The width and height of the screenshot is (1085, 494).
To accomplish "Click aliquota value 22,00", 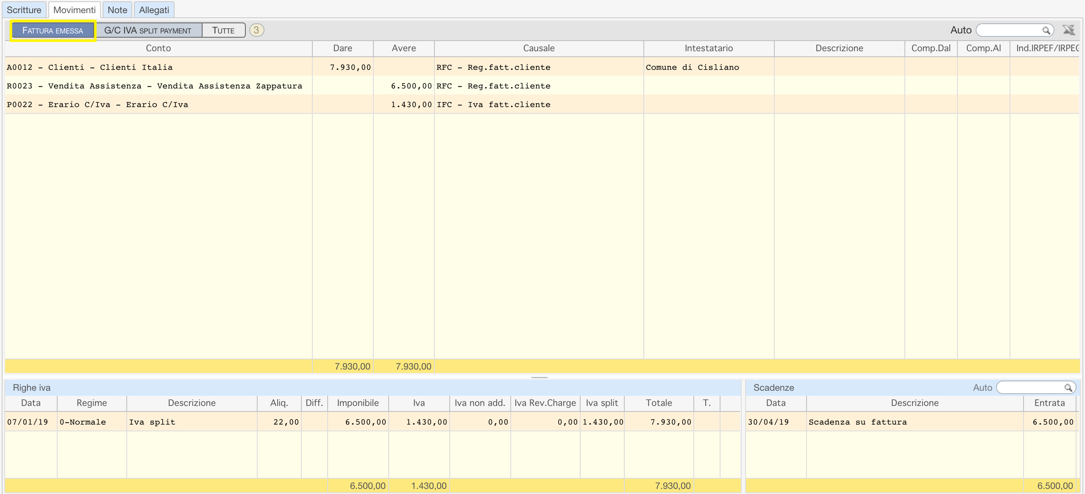I will pos(286,422).
